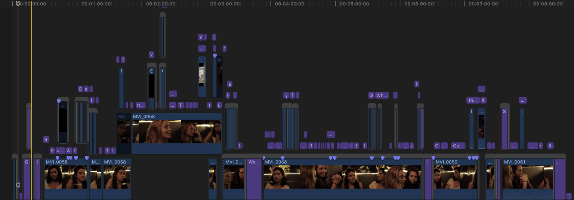The width and height of the screenshot is (574, 200).
Task: Click ruler timecode 00:02:00:00
Action: tap(161, 4)
